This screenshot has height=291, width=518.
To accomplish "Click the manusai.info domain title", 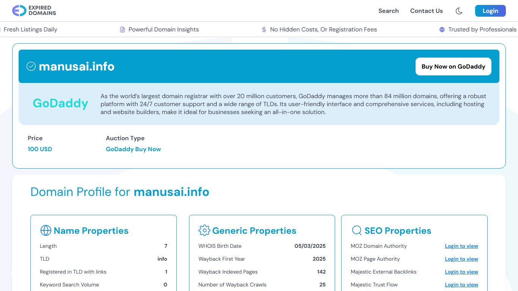I will 77,66.
